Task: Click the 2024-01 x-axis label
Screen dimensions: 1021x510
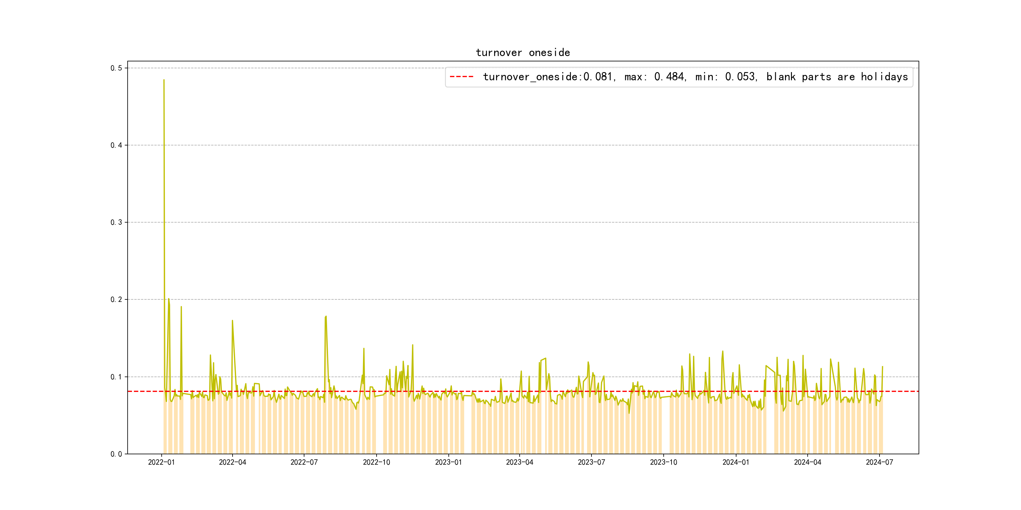Action: click(x=735, y=462)
